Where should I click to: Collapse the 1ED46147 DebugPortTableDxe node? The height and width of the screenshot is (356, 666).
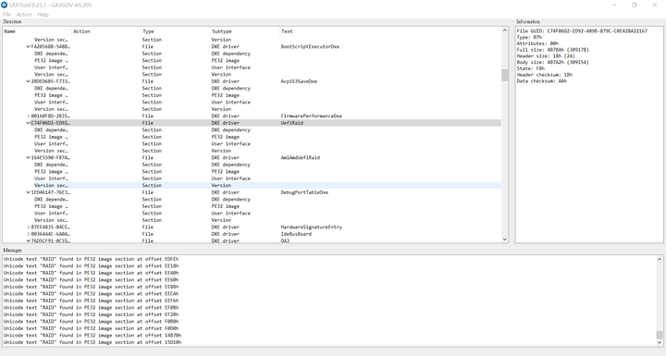(x=29, y=192)
